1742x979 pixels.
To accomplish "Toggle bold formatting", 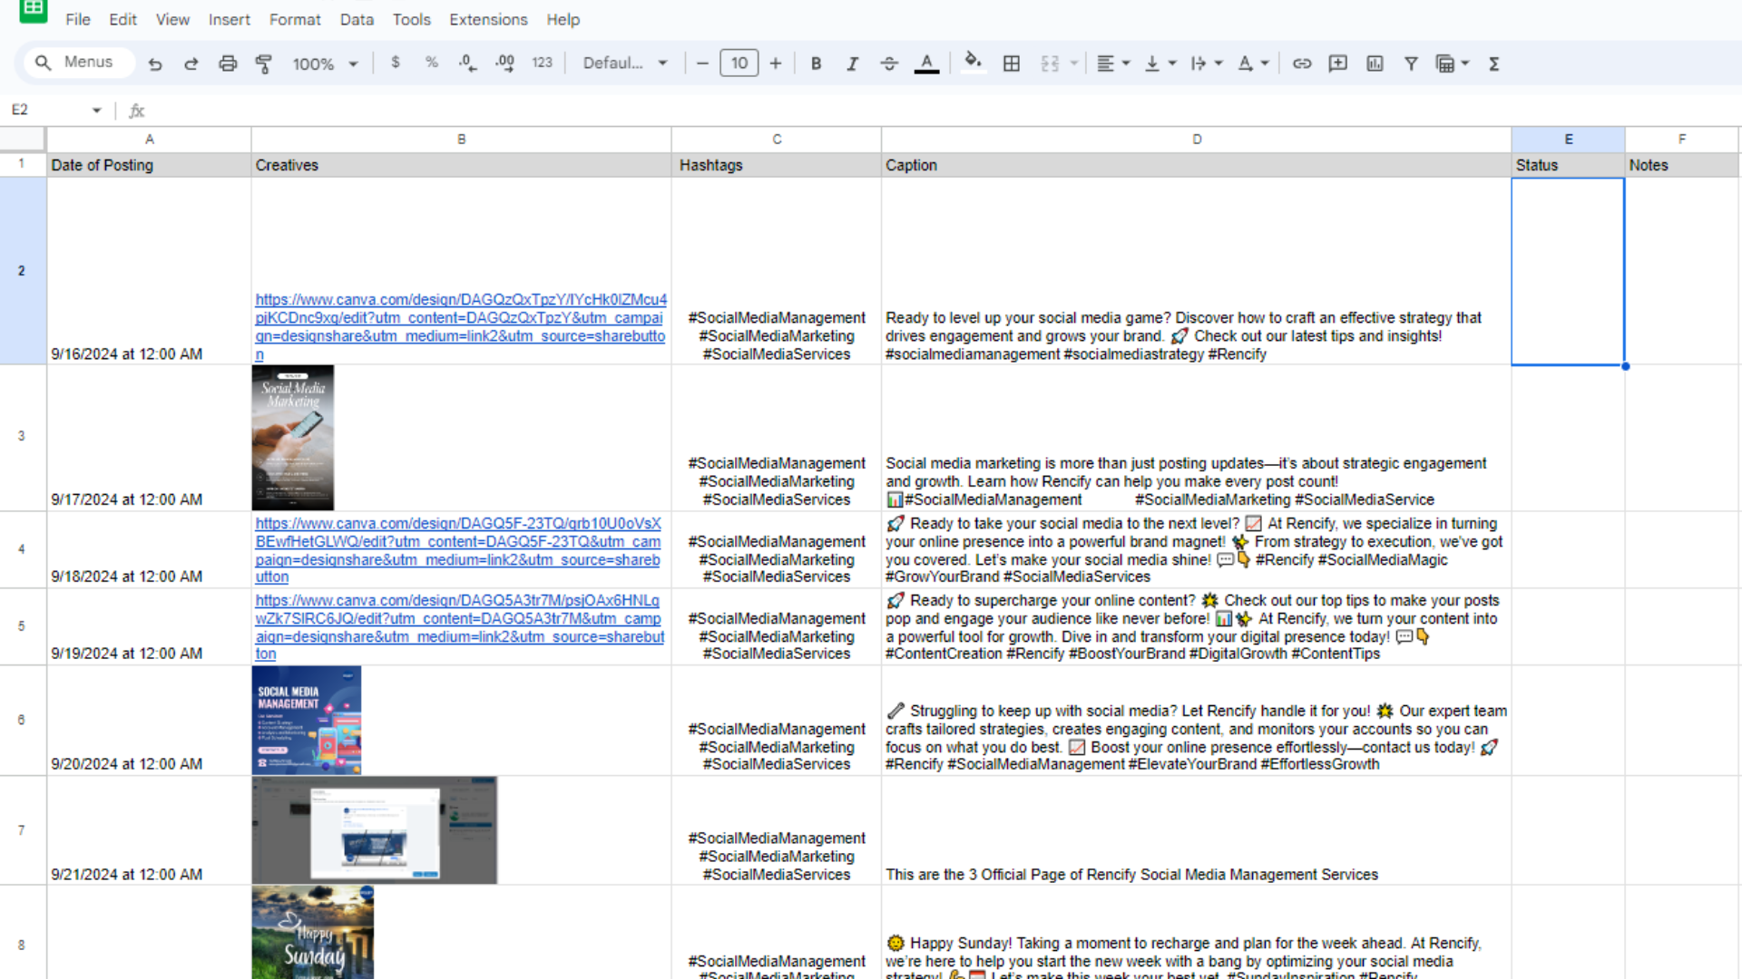I will pos(816,63).
